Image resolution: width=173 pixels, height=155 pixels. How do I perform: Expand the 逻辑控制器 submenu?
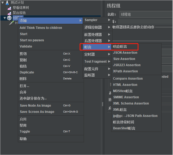click(97, 27)
